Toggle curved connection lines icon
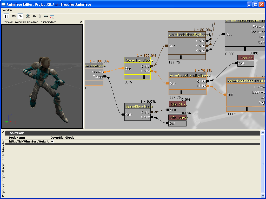Screen dimensions: 266x199 [52, 16]
